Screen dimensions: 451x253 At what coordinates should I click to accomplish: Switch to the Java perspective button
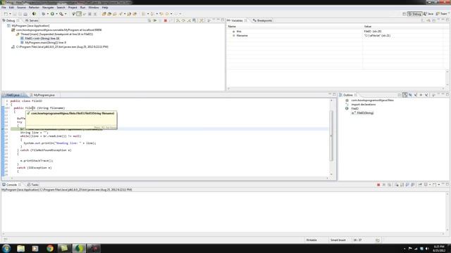tap(428, 14)
